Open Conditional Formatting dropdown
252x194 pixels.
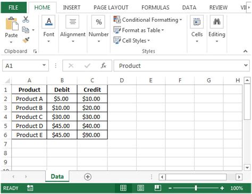click(x=148, y=20)
